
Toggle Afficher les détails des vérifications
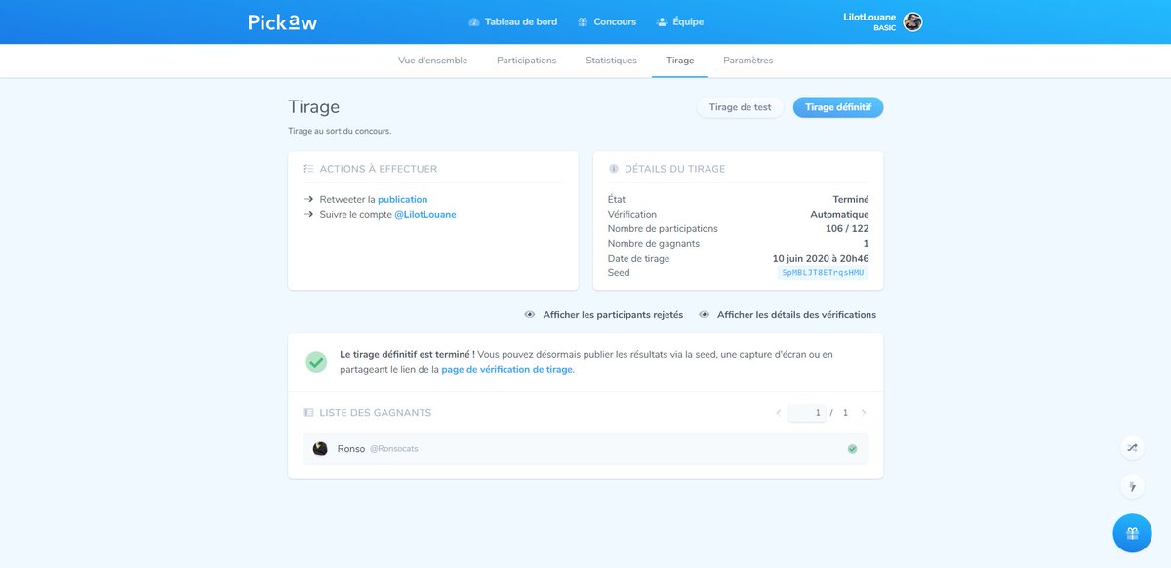(787, 315)
